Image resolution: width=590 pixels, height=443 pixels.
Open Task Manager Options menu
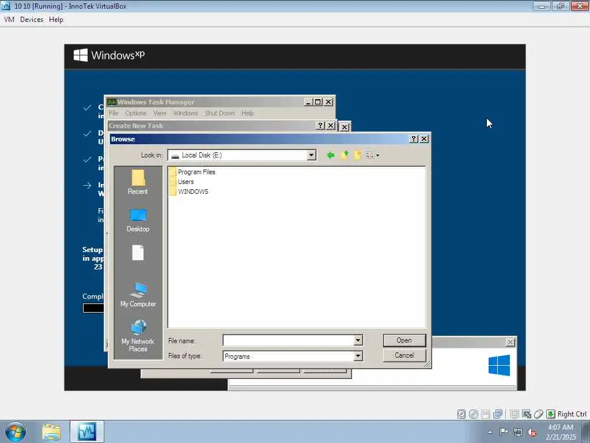(136, 113)
